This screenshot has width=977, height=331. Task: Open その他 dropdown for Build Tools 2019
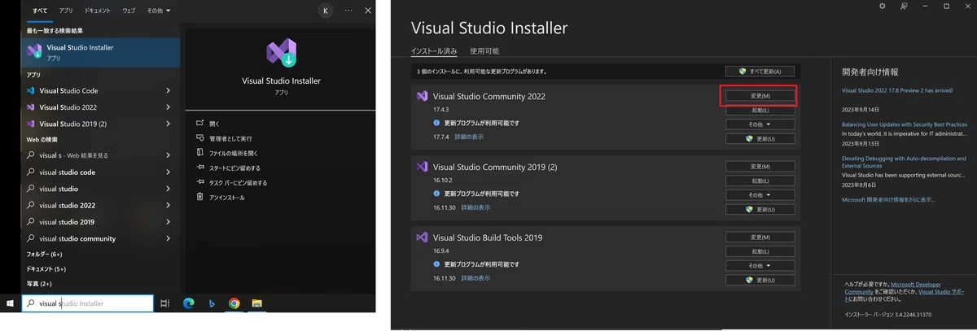point(760,265)
